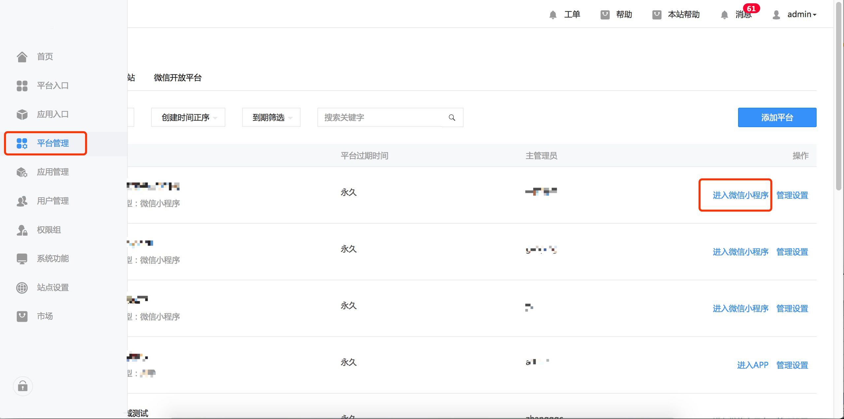
Task: Click the 站点设置 globe icon
Action: (x=22, y=288)
